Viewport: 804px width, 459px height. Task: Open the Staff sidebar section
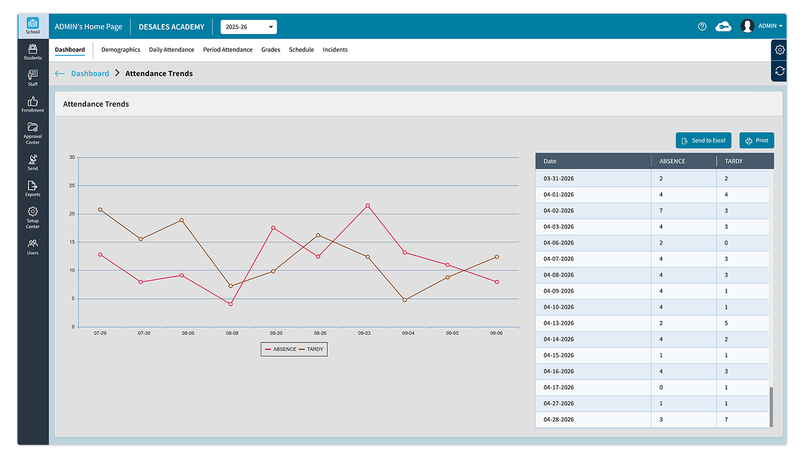tap(33, 78)
